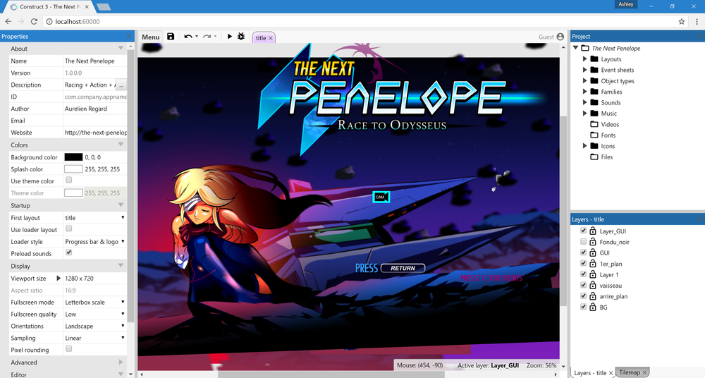Uncheck the Preload sounds checkbox
The image size is (705, 378).
68,252
